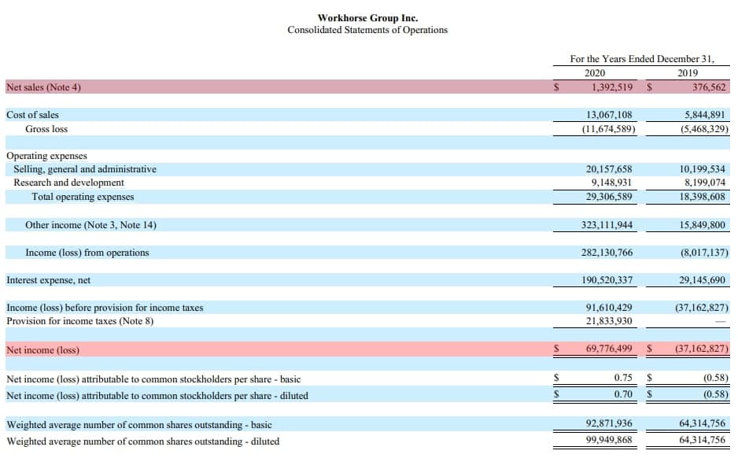Select the (37,162,827) value in the 'Net income (loss)' row
This screenshot has height=458, width=738.
702,349
